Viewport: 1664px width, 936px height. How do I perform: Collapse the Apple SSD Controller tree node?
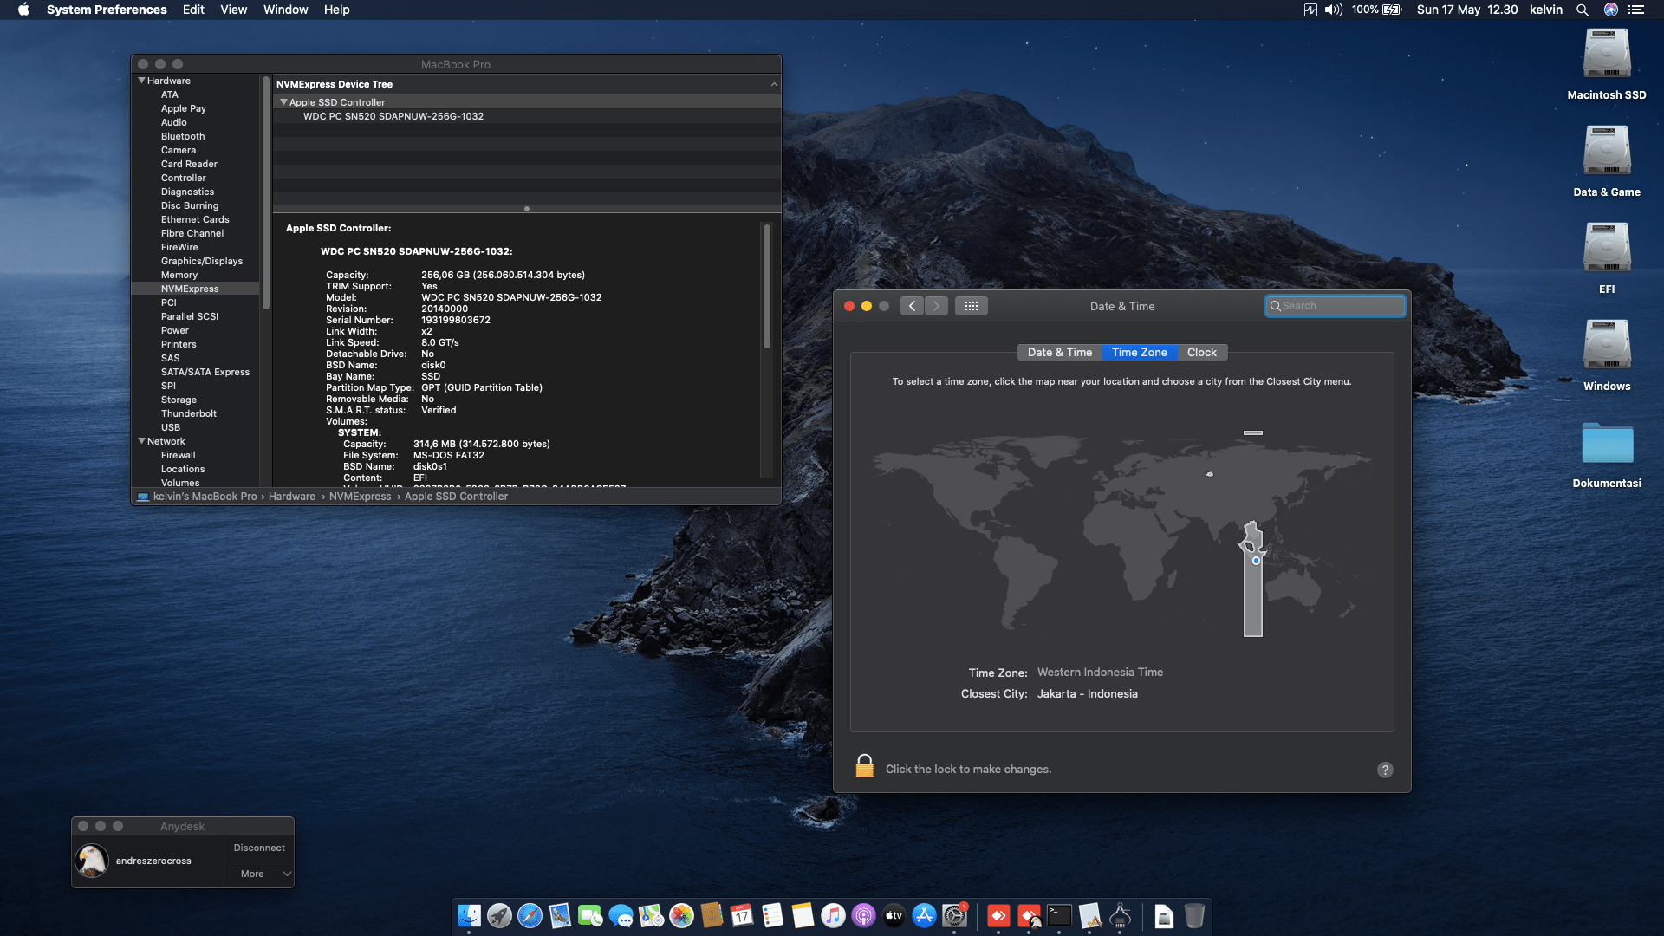(x=283, y=102)
